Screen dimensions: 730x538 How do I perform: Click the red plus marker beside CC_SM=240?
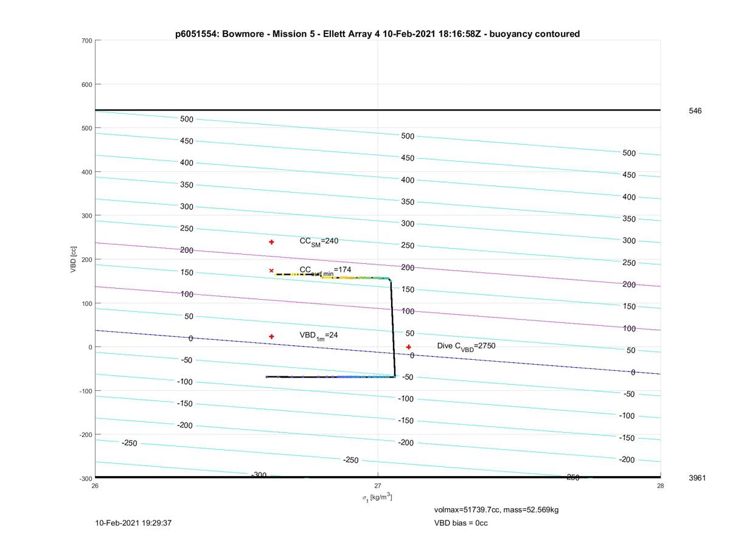(x=271, y=242)
